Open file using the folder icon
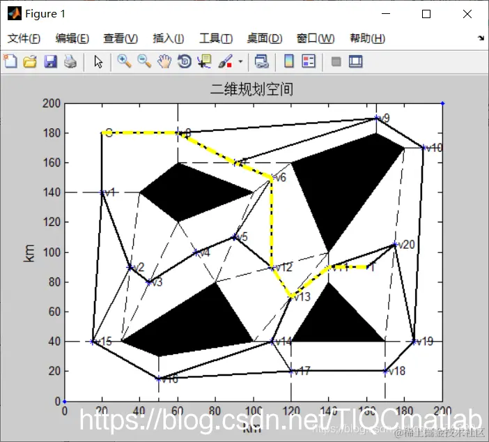Viewport: 489px width, 442px height. tap(30, 61)
